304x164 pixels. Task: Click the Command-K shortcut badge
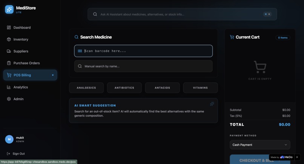(x=267, y=14)
